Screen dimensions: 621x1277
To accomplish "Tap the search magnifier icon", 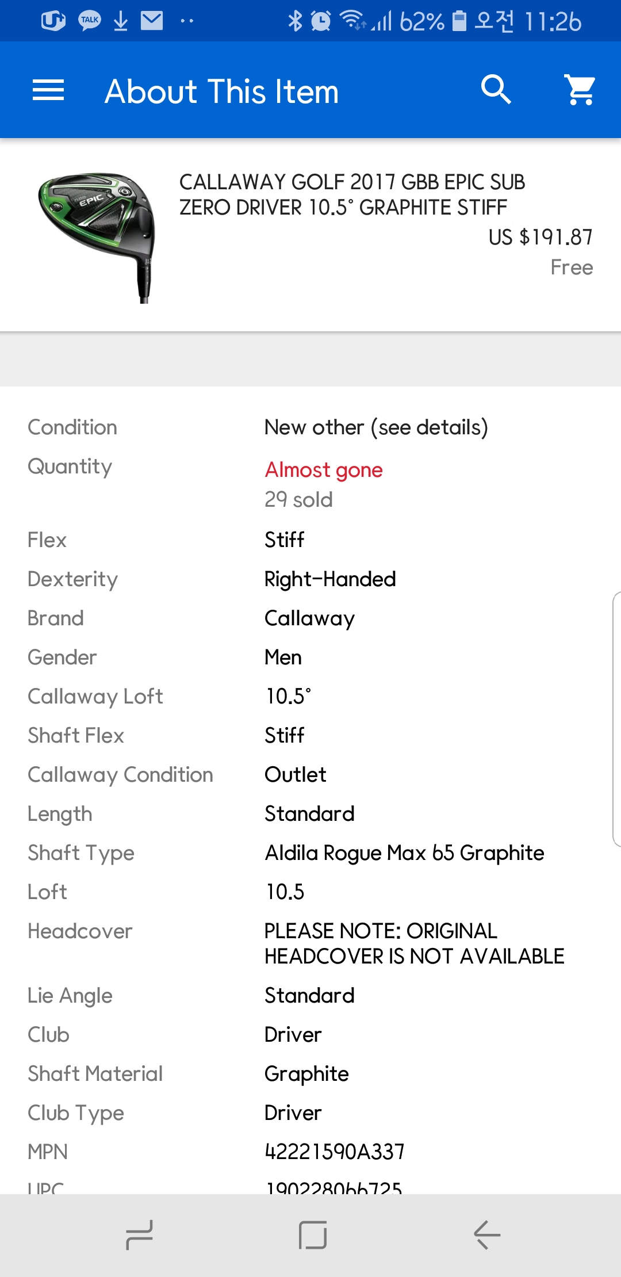I will tap(496, 90).
